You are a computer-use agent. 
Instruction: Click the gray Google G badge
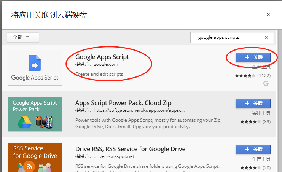pyautogui.click(x=266, y=83)
